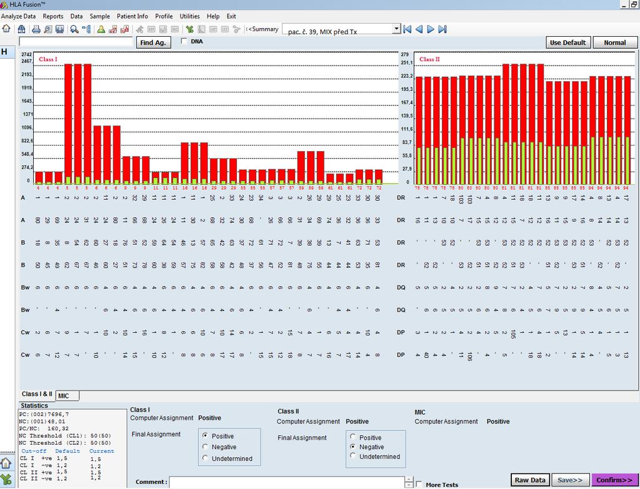Open the Help menu

point(213,16)
